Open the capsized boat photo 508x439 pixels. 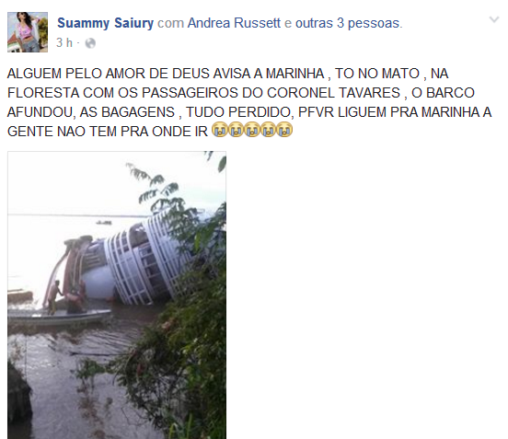117,295
